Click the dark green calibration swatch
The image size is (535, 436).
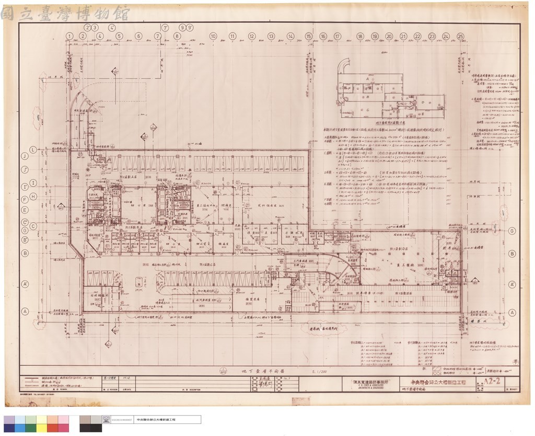click(x=31, y=428)
